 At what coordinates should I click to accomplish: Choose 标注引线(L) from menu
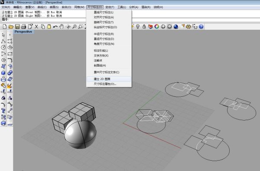coord(109,51)
